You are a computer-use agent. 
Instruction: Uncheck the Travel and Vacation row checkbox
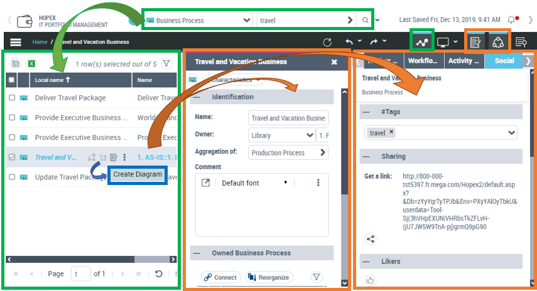coord(12,157)
